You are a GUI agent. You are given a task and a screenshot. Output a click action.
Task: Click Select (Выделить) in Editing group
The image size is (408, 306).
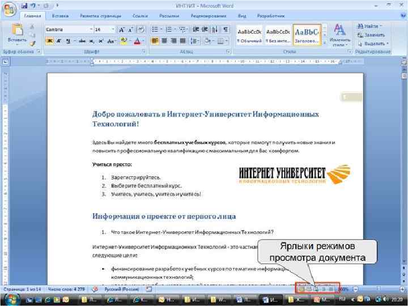[373, 44]
